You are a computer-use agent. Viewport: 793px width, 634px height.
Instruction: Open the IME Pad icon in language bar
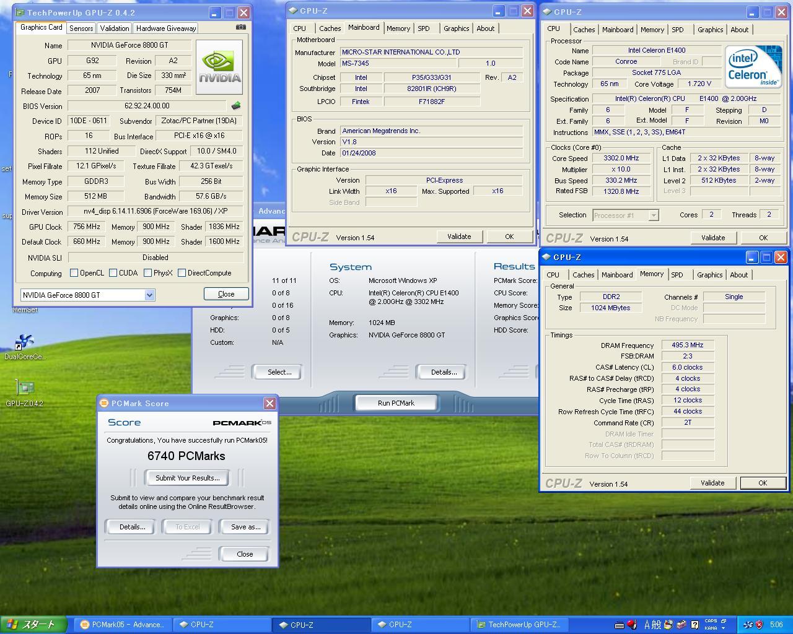668,625
